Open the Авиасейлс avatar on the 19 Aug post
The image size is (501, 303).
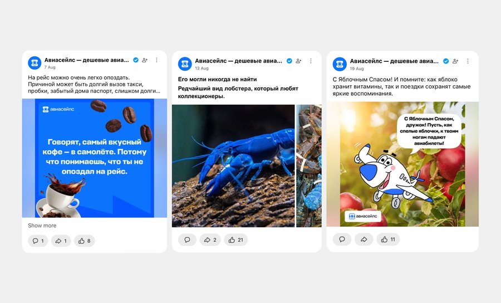point(340,64)
